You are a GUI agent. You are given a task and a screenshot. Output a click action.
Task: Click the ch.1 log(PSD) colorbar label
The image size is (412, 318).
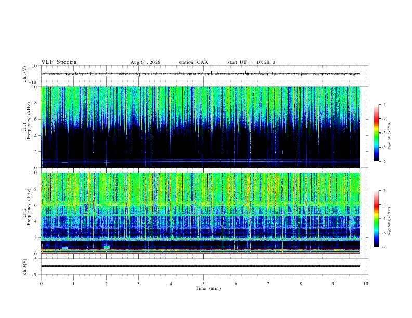click(x=389, y=135)
